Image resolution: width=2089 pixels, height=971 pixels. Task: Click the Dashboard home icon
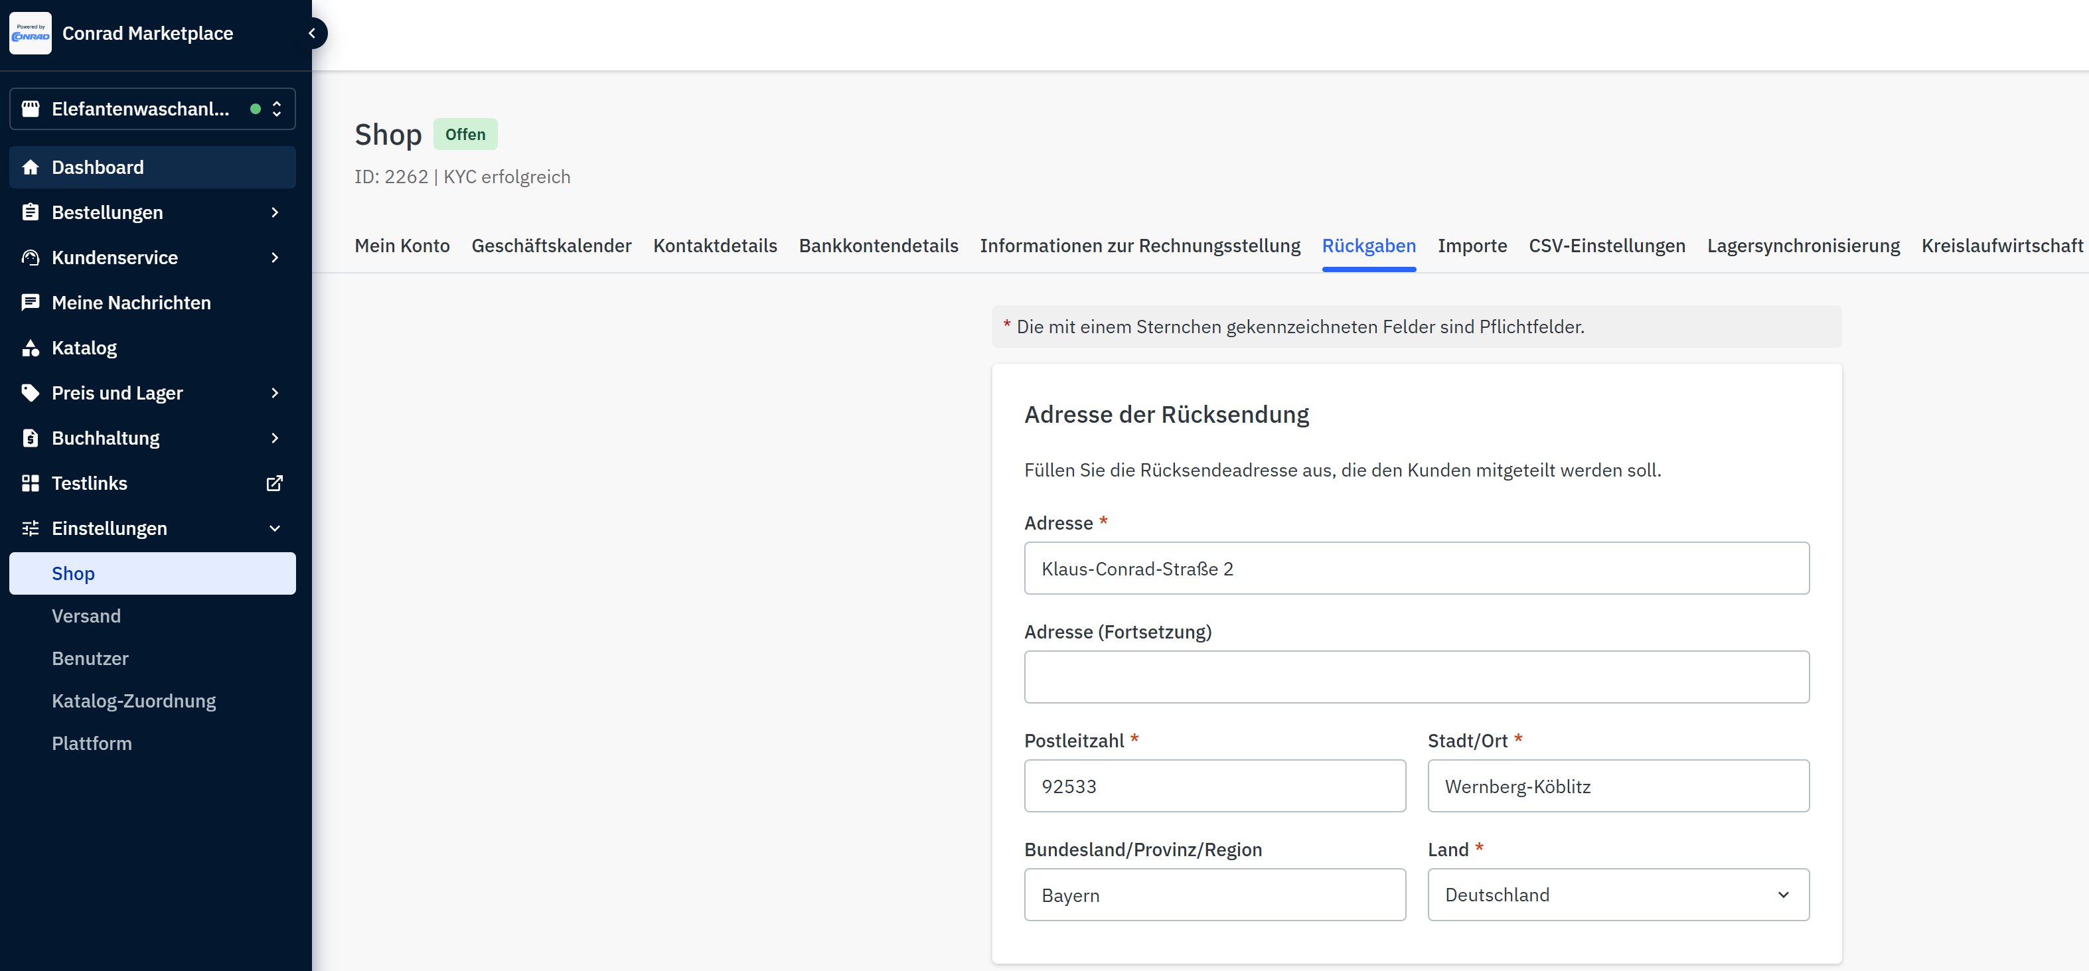tap(30, 167)
